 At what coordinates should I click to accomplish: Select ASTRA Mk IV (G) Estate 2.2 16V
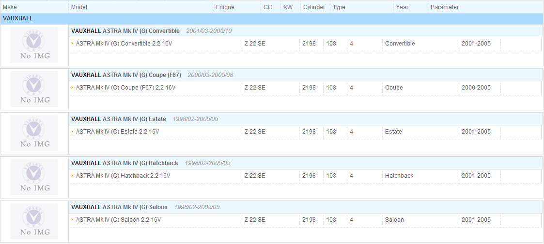(x=117, y=132)
